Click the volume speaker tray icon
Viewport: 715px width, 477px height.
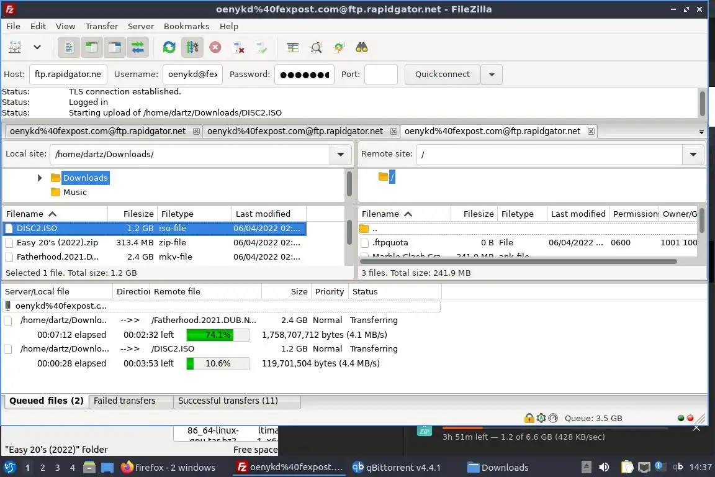point(604,467)
